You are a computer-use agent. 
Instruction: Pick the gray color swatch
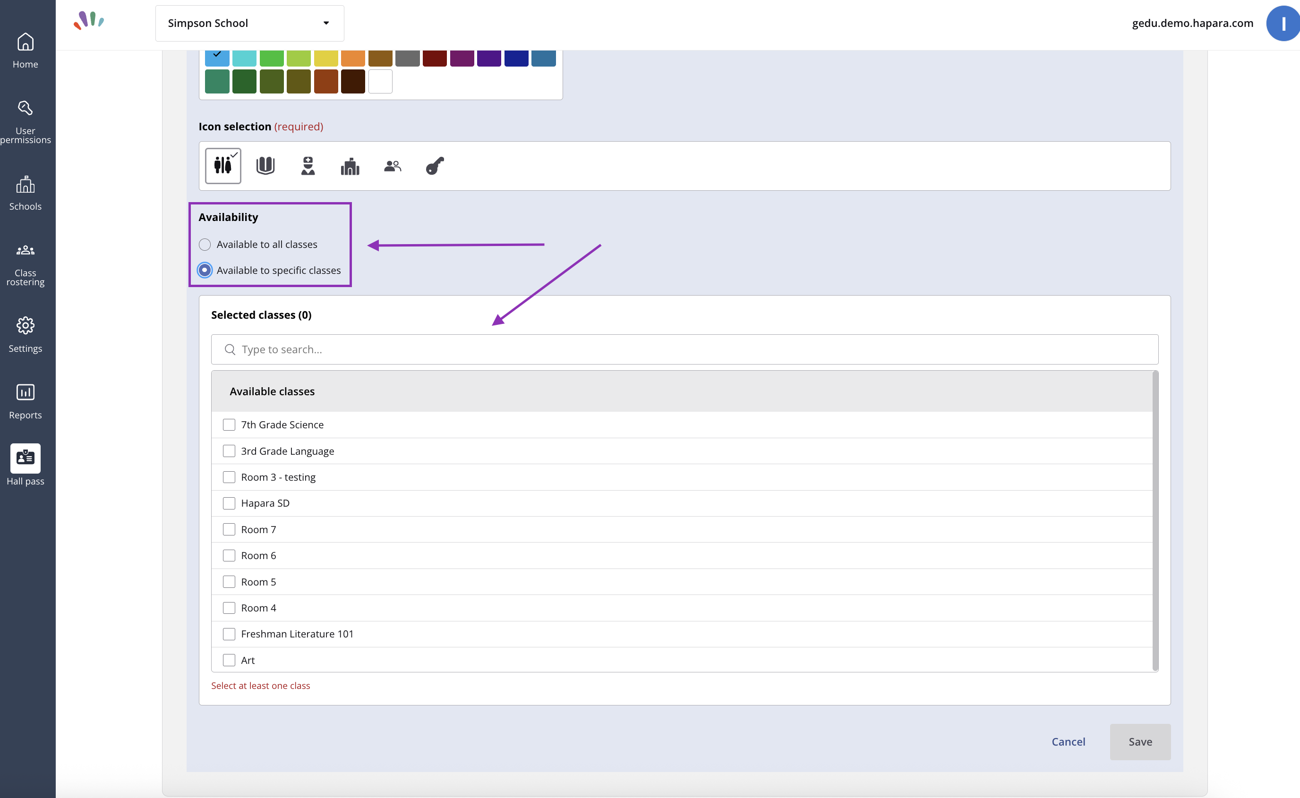[x=408, y=58]
